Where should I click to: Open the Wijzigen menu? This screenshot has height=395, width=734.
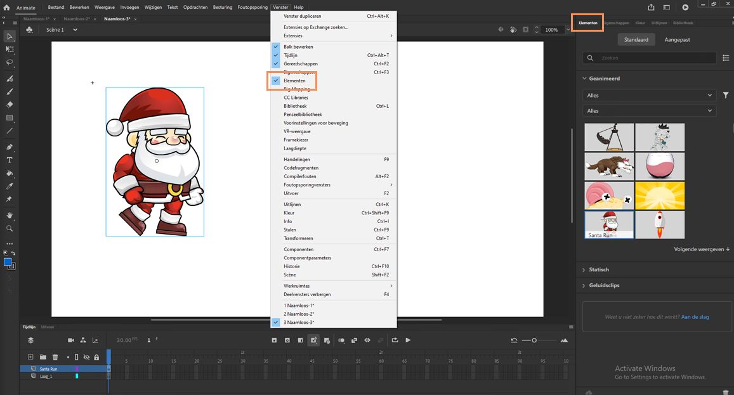[x=153, y=7]
